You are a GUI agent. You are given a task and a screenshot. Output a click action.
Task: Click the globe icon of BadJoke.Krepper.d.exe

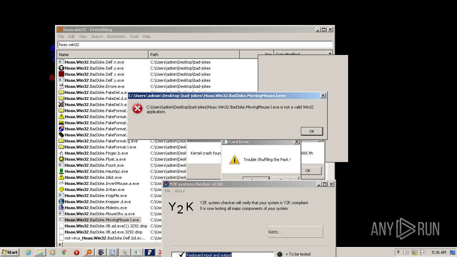pyautogui.click(x=61, y=202)
